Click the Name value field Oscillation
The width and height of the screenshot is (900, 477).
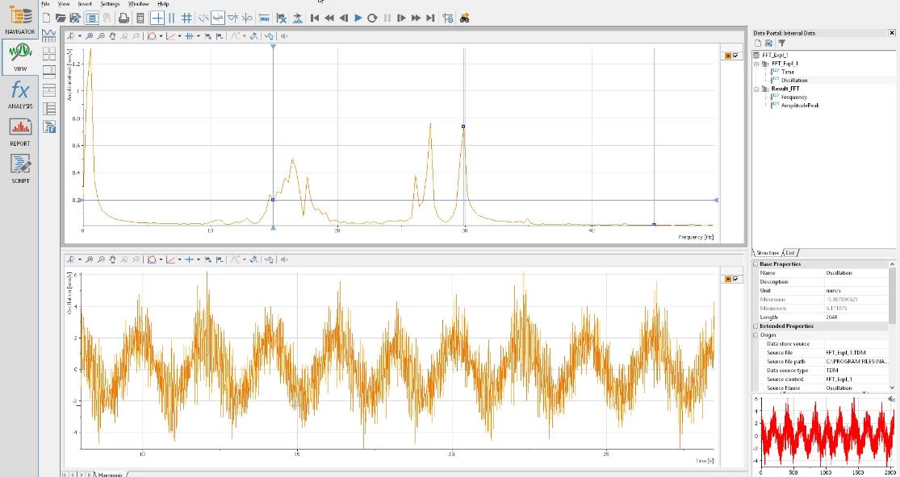click(856, 273)
